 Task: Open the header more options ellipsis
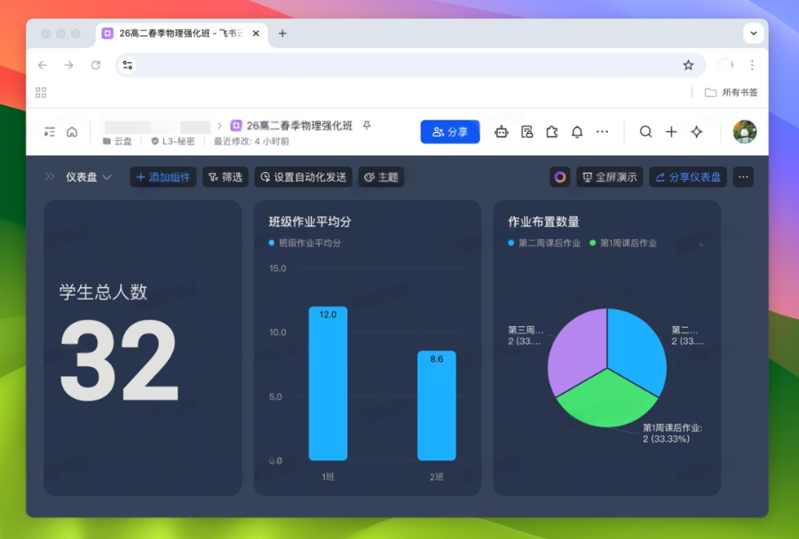pos(602,132)
